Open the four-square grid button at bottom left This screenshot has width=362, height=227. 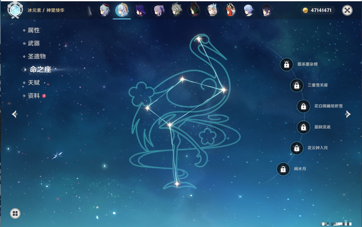15,213
